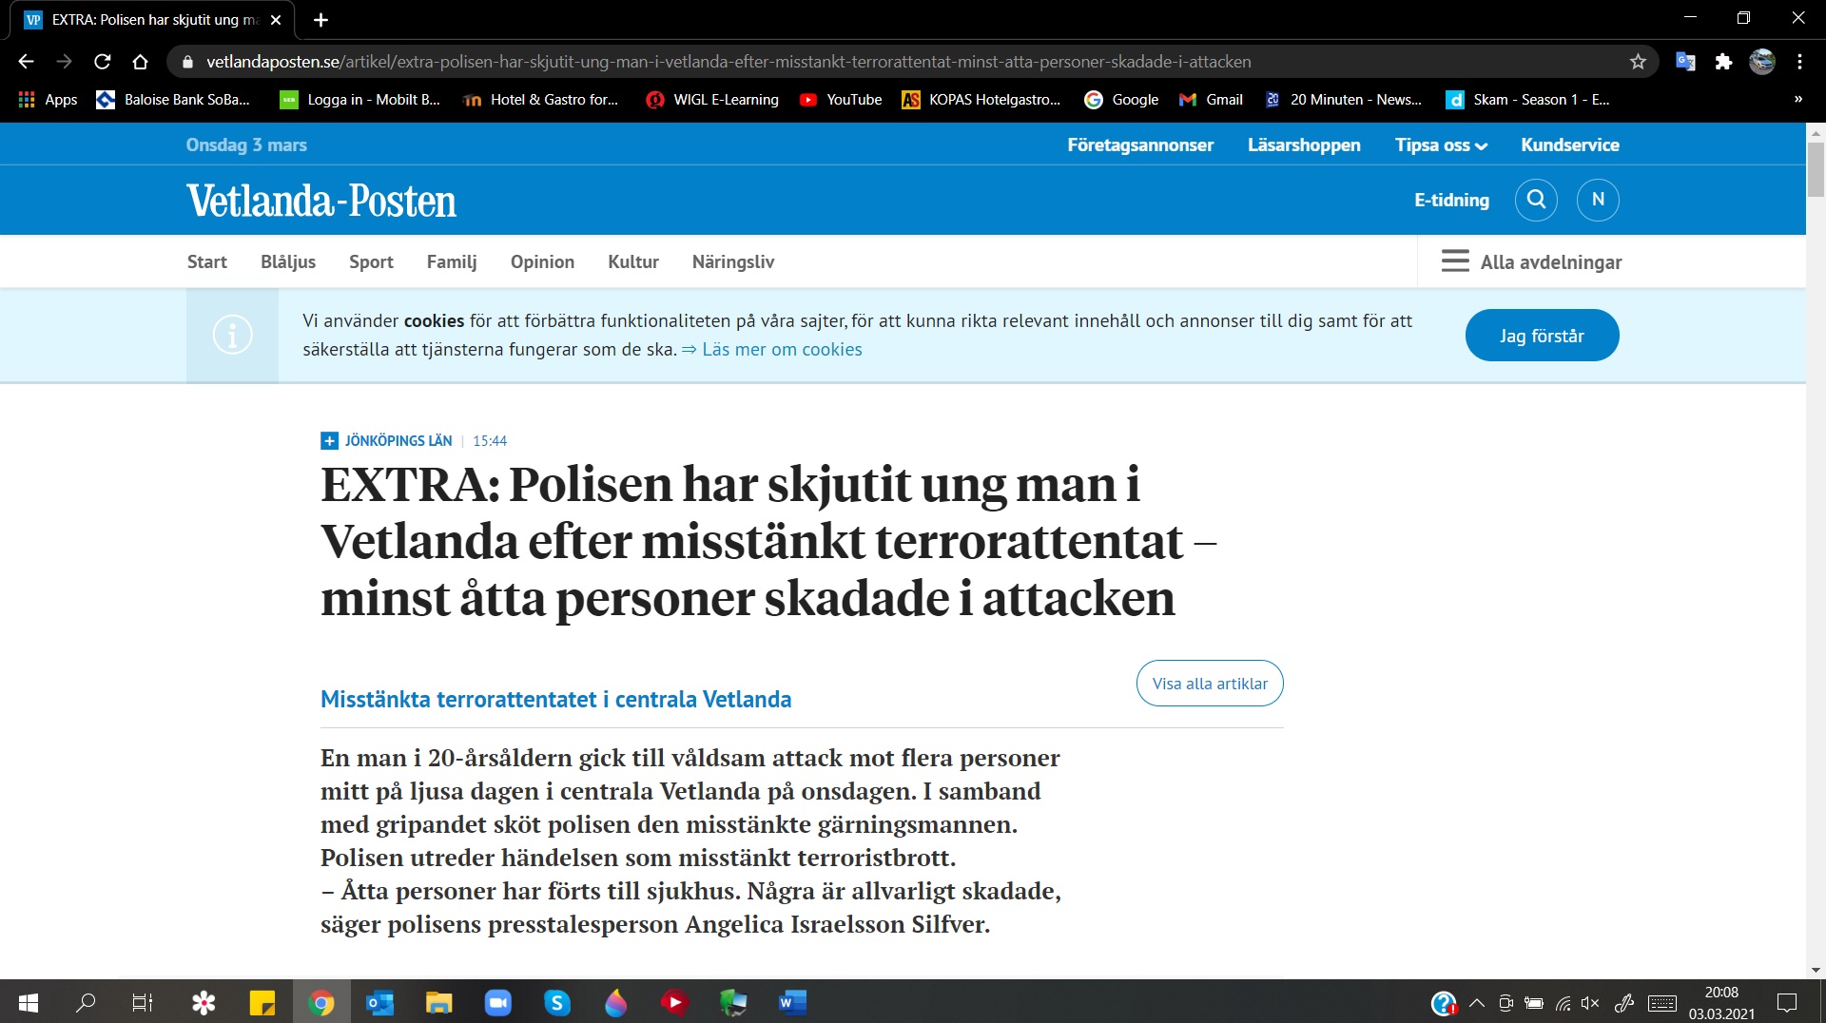Follow the Läs mer om cookies link

tap(782, 349)
